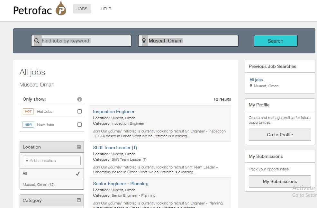Focus the Find jobs by keyword field

tap(81, 41)
